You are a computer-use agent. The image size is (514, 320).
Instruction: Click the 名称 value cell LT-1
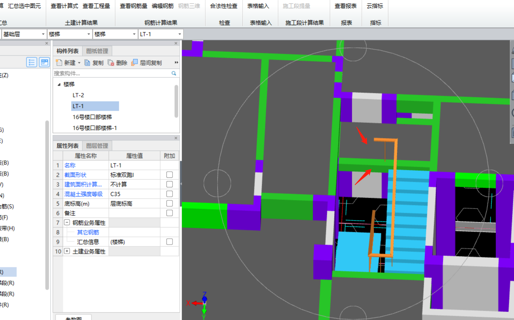pos(134,165)
